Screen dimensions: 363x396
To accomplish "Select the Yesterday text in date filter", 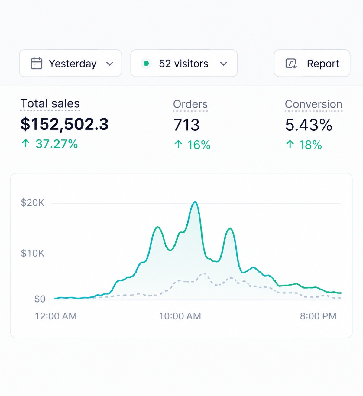I will click(x=73, y=64).
